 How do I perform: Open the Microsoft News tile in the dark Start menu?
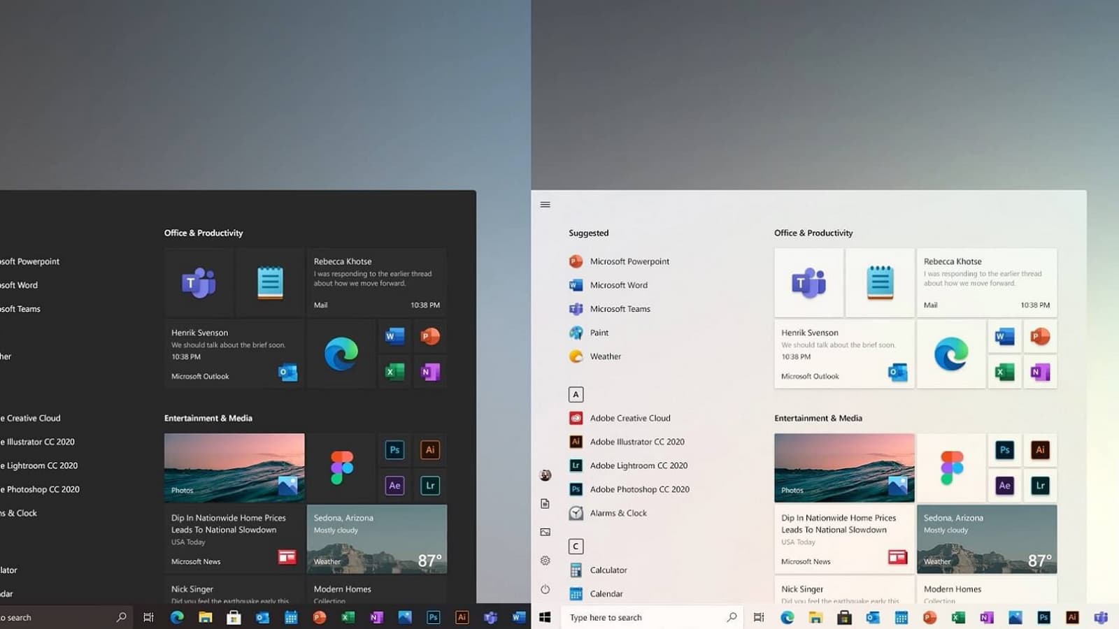[234, 539]
